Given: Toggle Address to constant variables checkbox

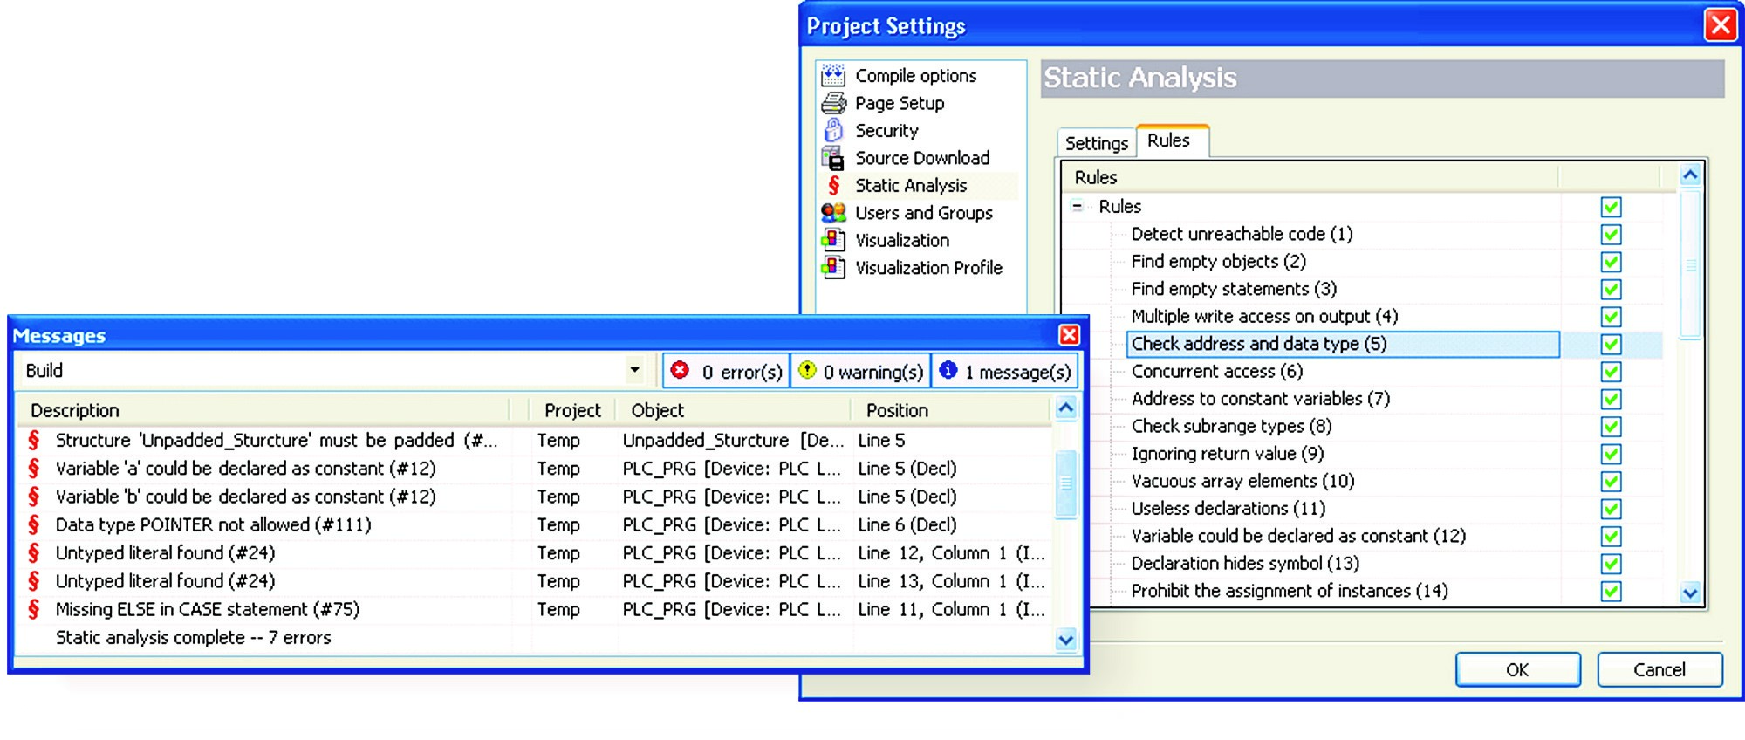Looking at the screenshot, I should coord(1611,399).
